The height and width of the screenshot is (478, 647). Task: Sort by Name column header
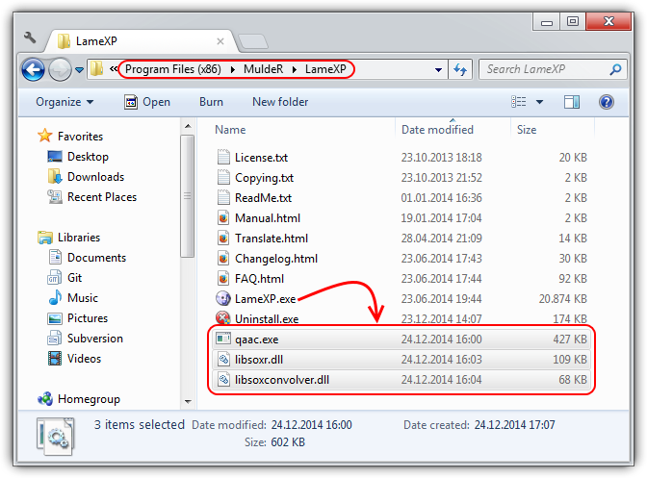coord(230,130)
